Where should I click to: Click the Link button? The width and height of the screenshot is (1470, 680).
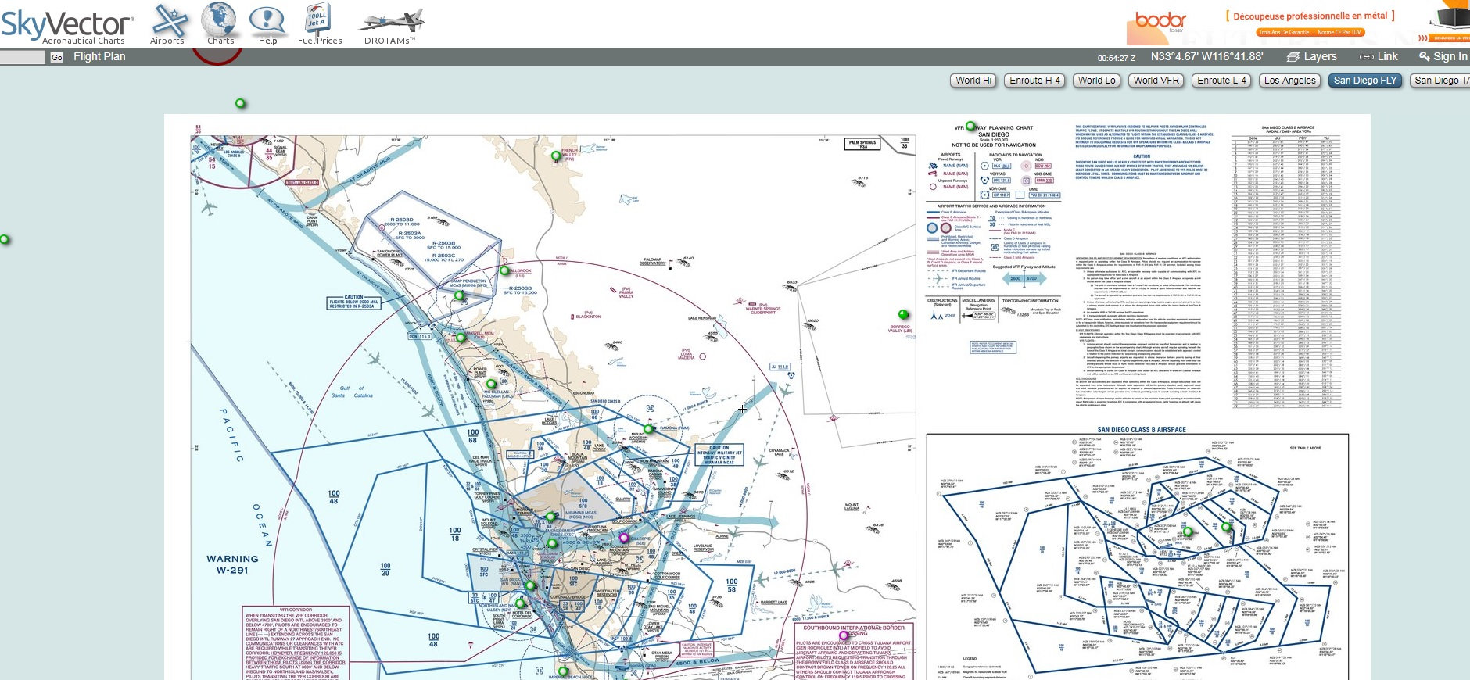[x=1379, y=57]
